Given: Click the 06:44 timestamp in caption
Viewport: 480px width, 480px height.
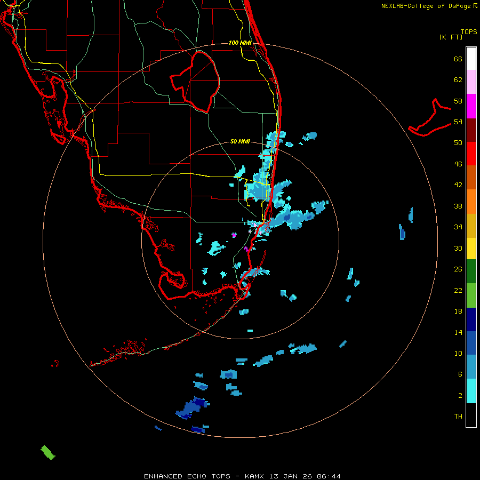Looking at the screenshot, I should click(x=329, y=476).
